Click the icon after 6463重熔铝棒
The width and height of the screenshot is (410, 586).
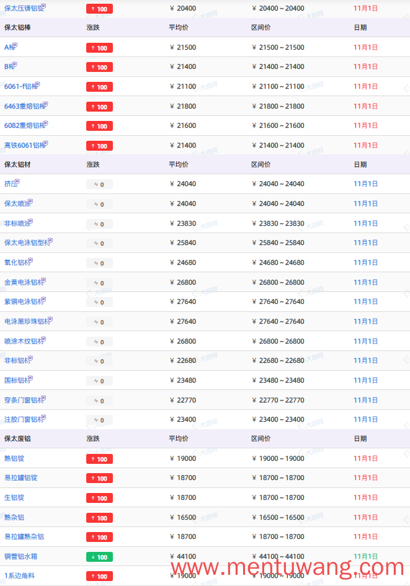pos(46,104)
